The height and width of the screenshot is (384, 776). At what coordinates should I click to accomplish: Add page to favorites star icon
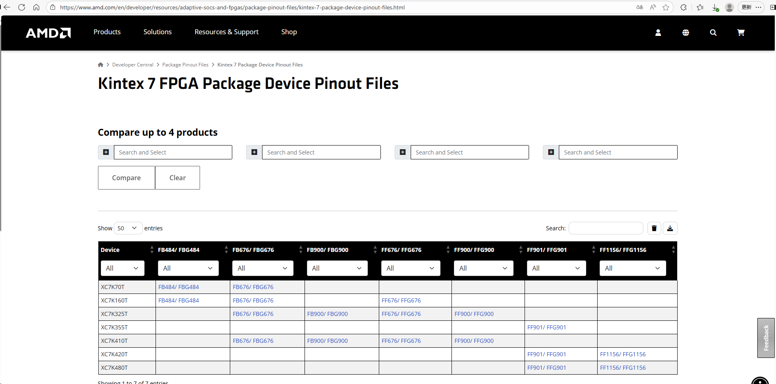(x=666, y=7)
